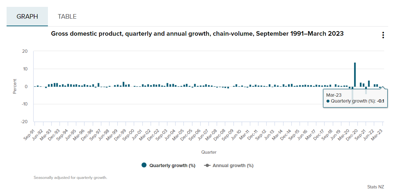Toggle the Quarterly growth (%) series label
Viewport: 398px width, 192px height.
pos(172,165)
